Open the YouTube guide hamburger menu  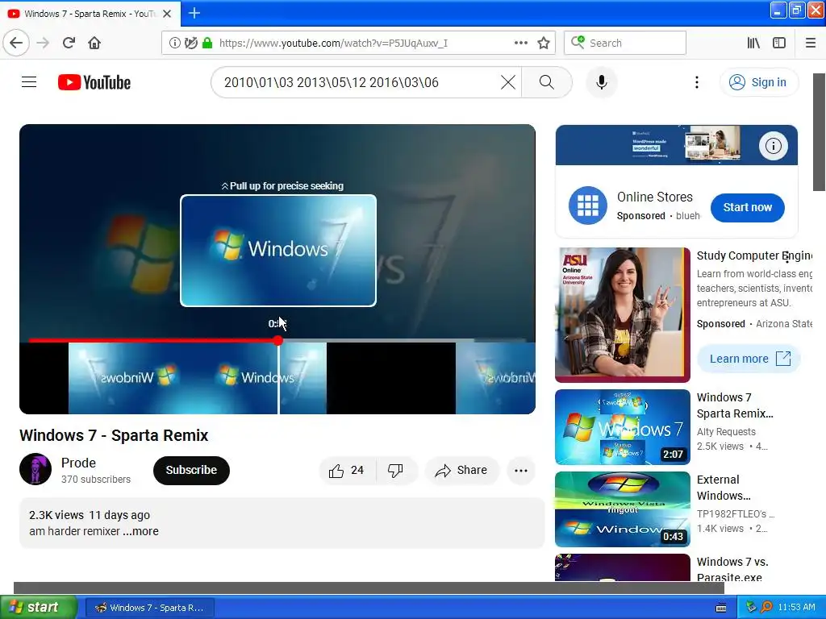point(29,82)
